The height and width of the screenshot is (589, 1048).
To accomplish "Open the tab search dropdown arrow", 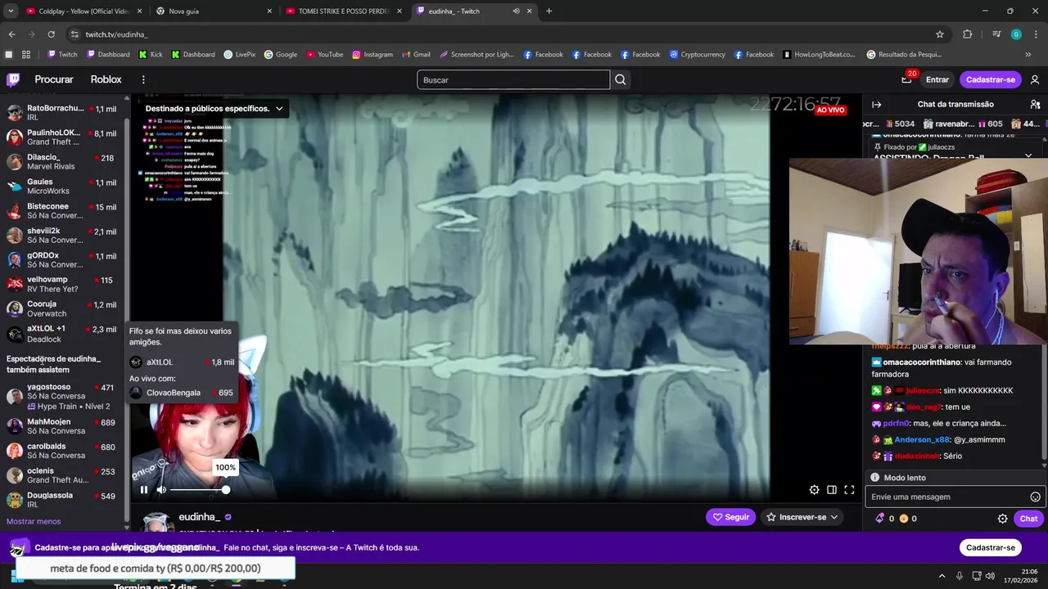I will pos(11,11).
